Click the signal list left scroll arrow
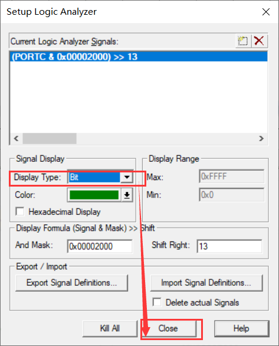Viewport: 279px width, 346px height. pyautogui.click(x=16, y=139)
